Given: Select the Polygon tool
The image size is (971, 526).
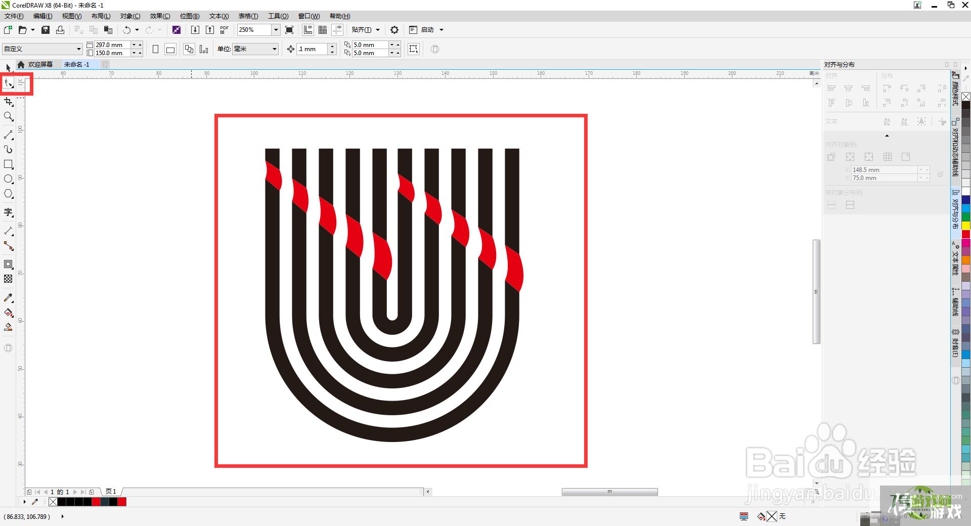Looking at the screenshot, I should pyautogui.click(x=9, y=194).
